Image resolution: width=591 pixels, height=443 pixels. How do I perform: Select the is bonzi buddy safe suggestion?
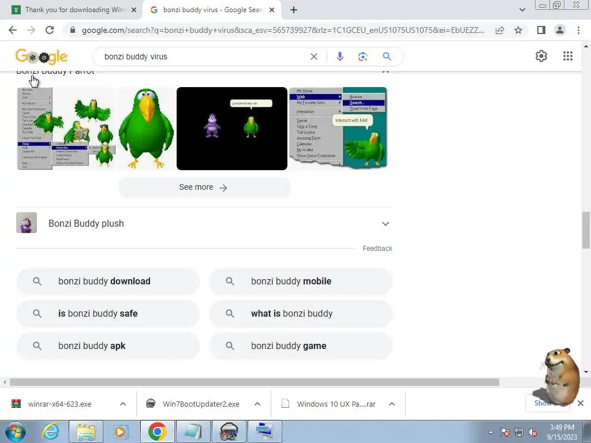tap(108, 313)
